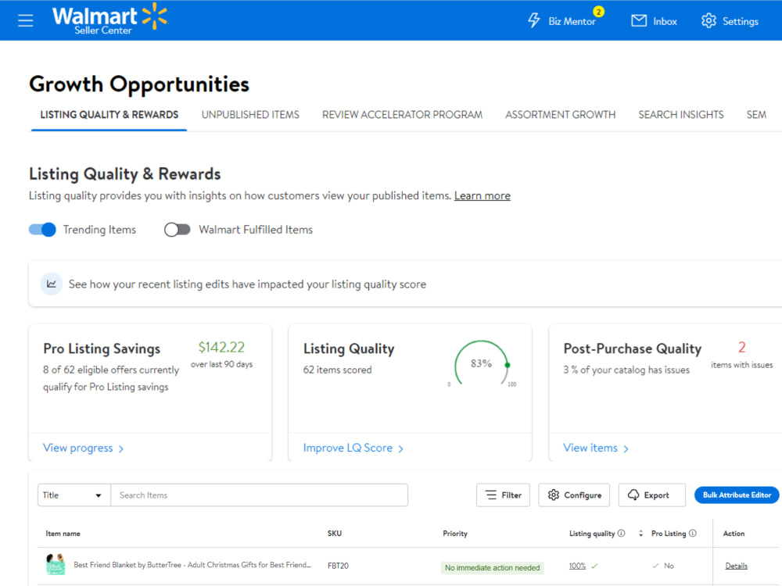Click the 83% listing quality gauge
Viewport: 782px width, 586px height.
[482, 364]
